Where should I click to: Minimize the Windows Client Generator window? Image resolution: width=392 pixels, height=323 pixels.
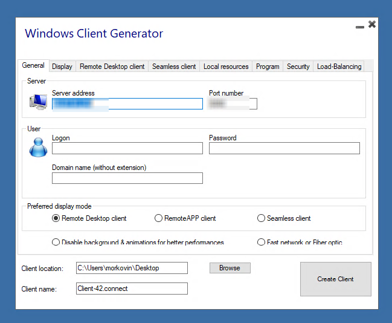click(x=360, y=26)
